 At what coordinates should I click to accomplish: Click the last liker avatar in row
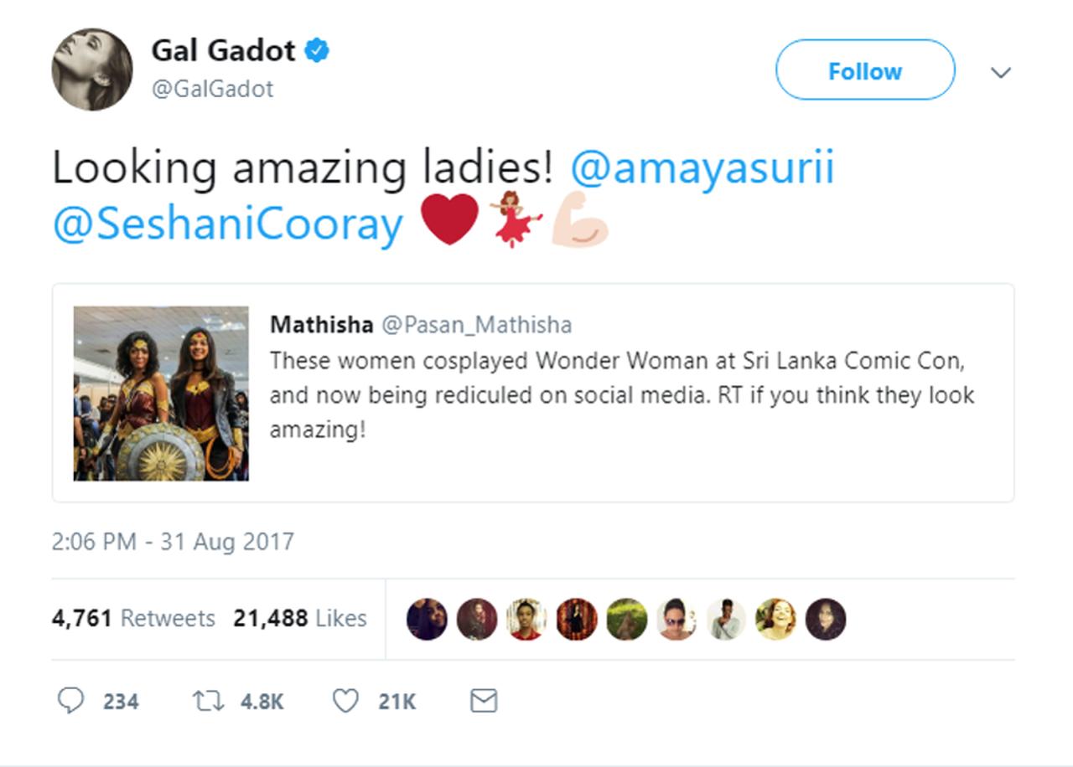(x=826, y=620)
